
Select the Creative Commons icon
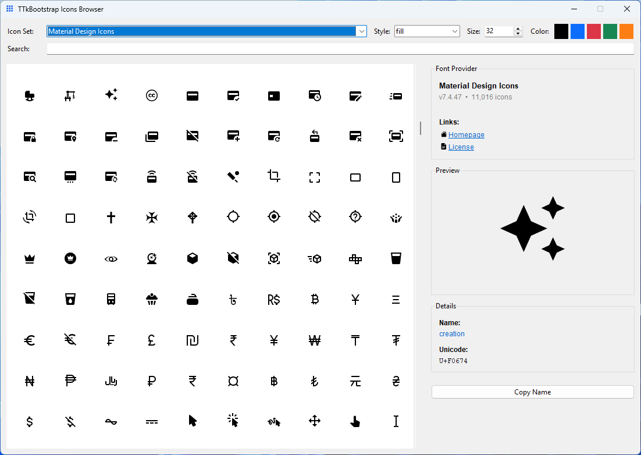point(151,95)
